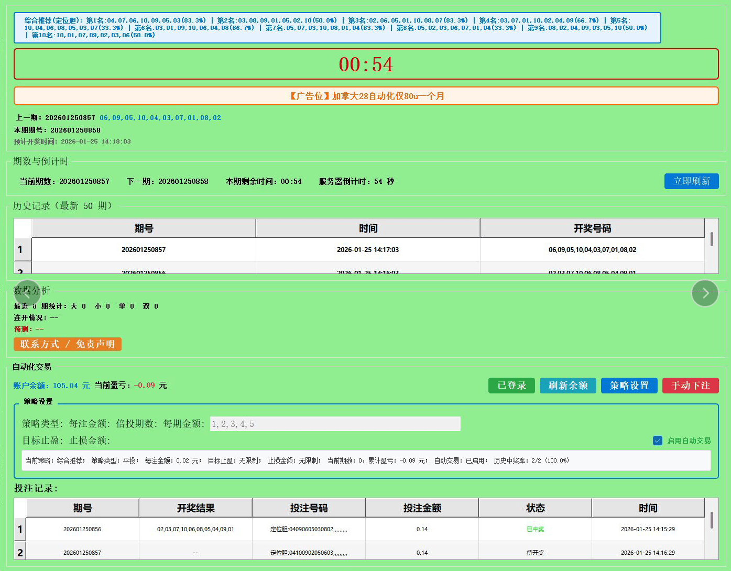Click the 已中奖 winning status entry

click(x=535, y=529)
